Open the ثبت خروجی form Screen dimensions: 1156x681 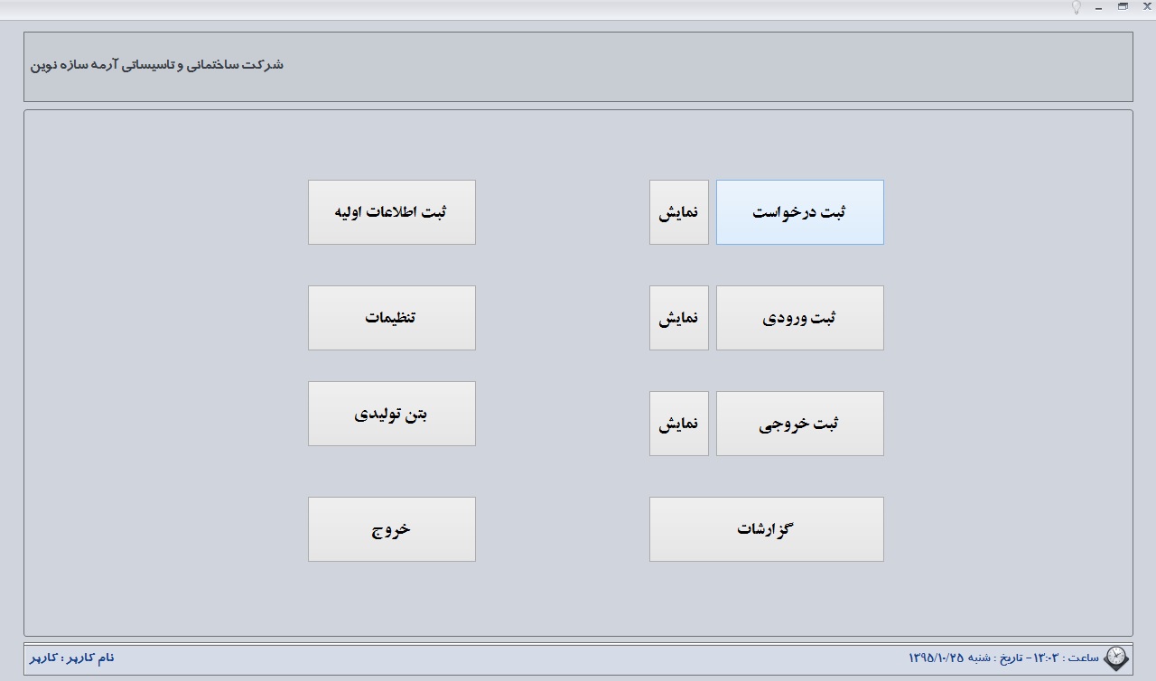[x=800, y=424]
